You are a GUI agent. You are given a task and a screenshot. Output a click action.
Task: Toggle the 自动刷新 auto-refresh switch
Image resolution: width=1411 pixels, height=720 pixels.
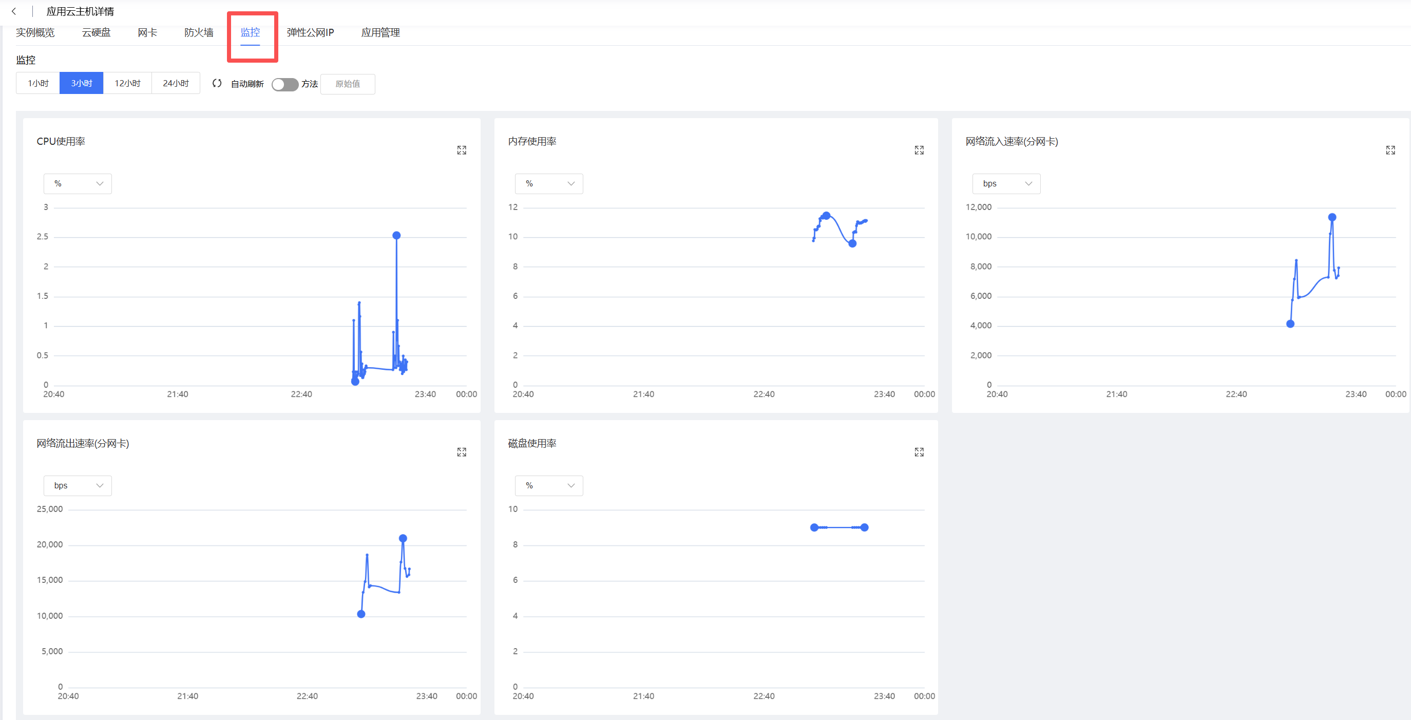[x=285, y=84]
